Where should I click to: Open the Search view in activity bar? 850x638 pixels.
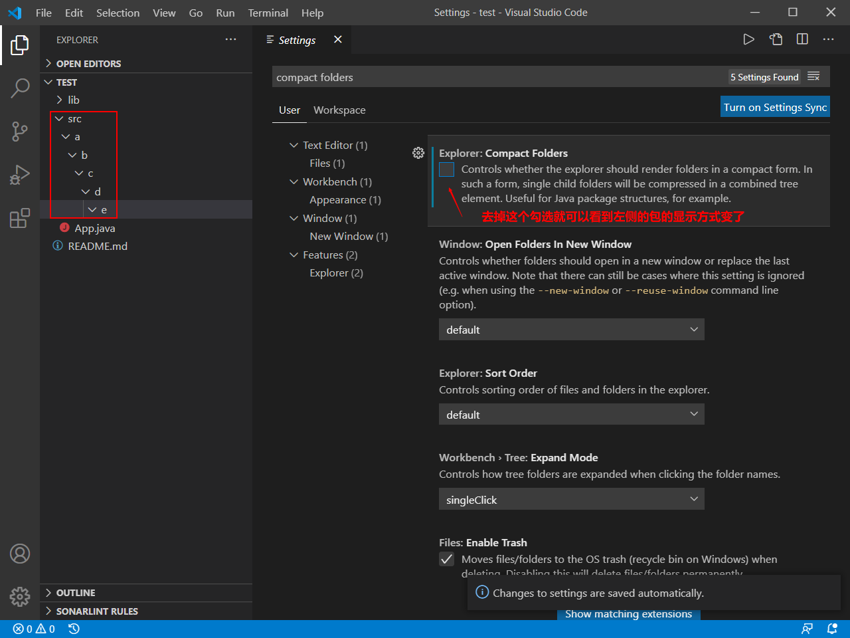click(20, 88)
